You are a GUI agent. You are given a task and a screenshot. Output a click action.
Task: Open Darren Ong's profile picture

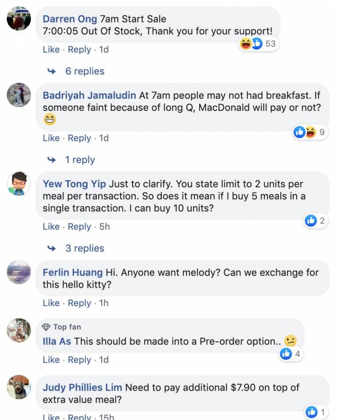tap(19, 19)
